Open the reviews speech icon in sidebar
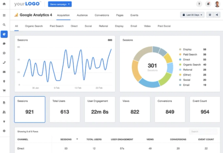The width and height of the screenshot is (223, 153). pos(4,53)
